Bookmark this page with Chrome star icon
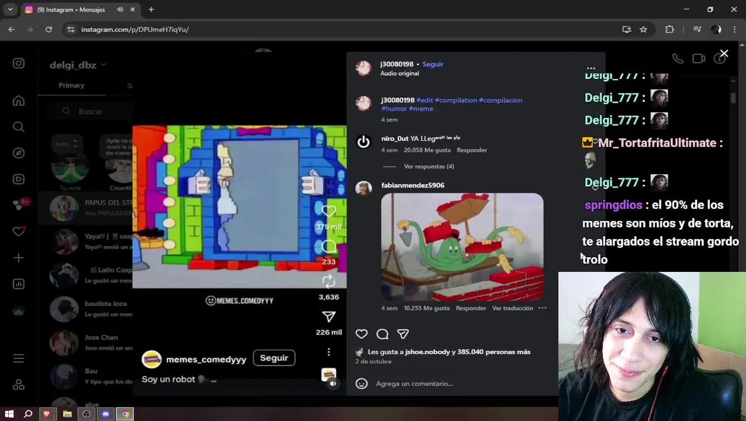Screen dimensions: 746x421 [644, 29]
